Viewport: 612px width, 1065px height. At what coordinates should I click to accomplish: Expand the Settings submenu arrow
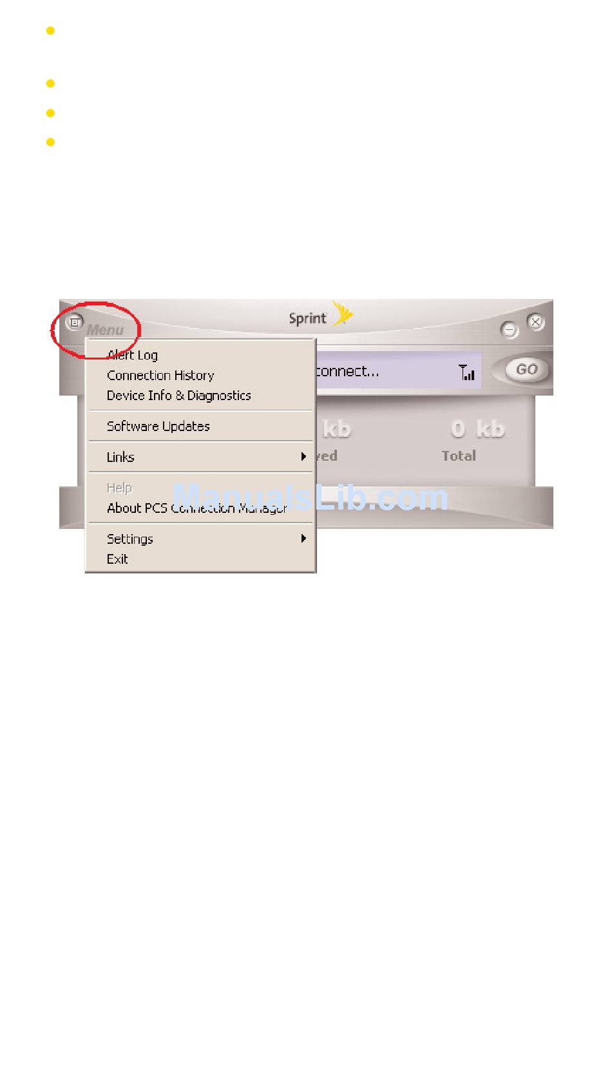[x=303, y=539]
